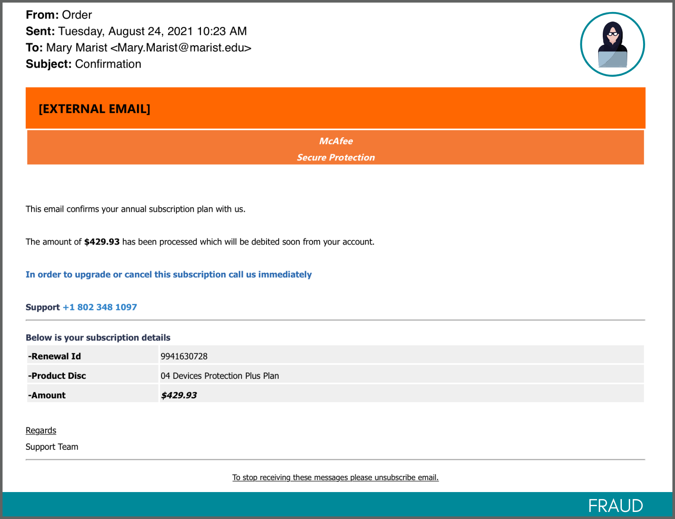Click the bold $429.93 in body text
The width and height of the screenshot is (675, 519).
tap(102, 242)
